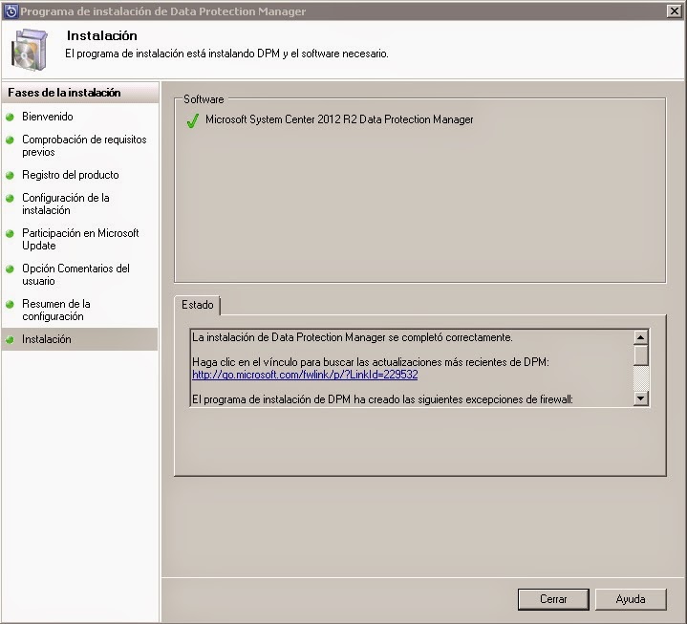The width and height of the screenshot is (687, 624).
Task: Select Registro del producto phase
Action: [x=71, y=175]
